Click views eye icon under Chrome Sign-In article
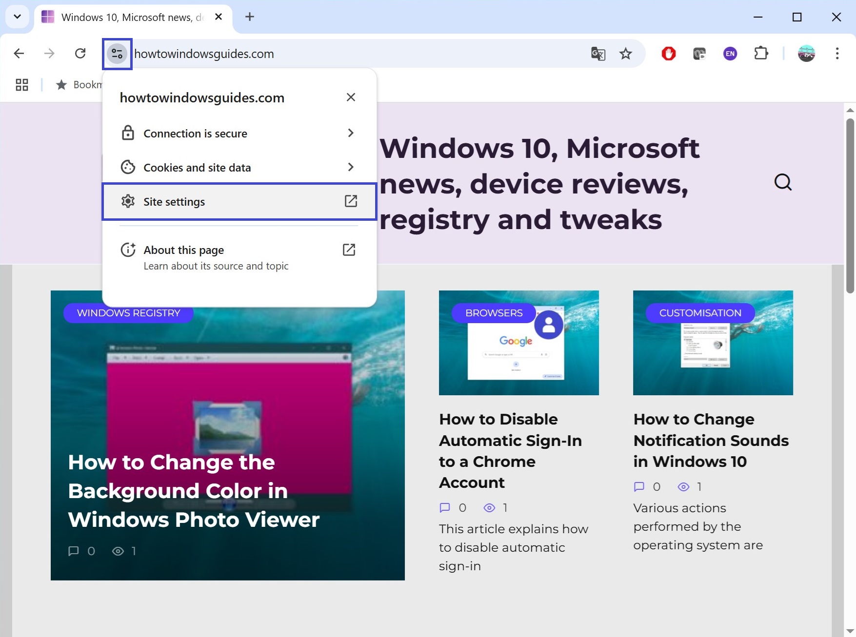Screen dimensions: 856x637 coord(489,508)
